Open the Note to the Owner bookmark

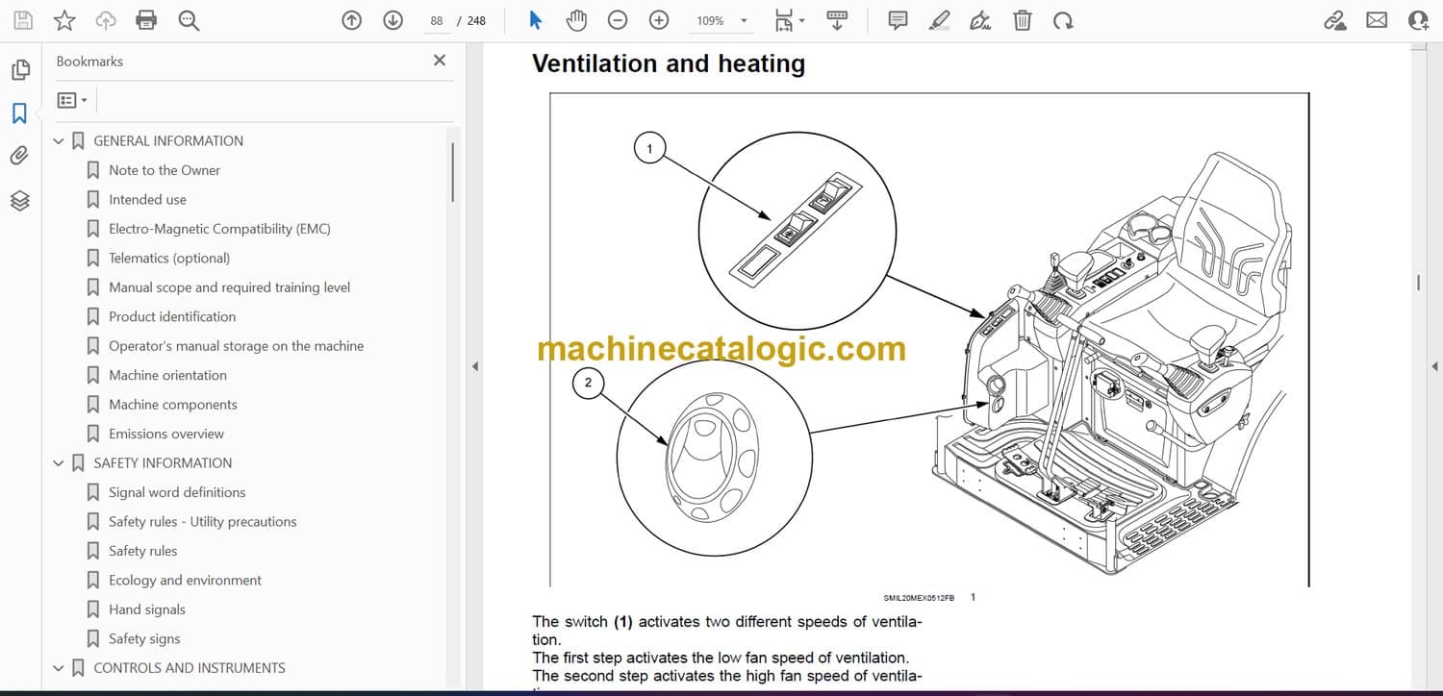[165, 170]
